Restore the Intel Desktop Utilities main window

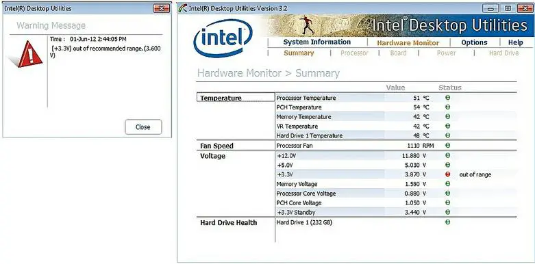(x=508, y=8)
